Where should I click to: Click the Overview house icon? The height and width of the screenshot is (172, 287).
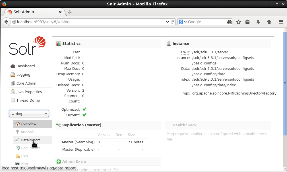point(18,124)
